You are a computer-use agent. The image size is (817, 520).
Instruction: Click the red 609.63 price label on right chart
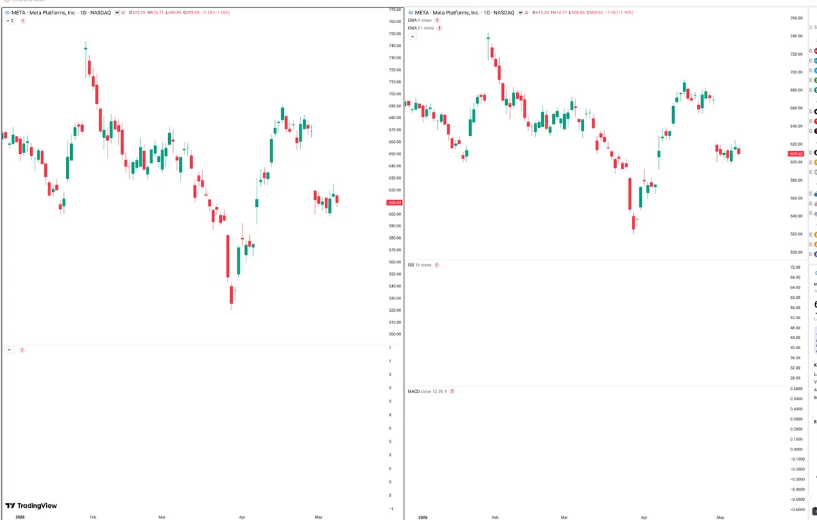click(795, 154)
